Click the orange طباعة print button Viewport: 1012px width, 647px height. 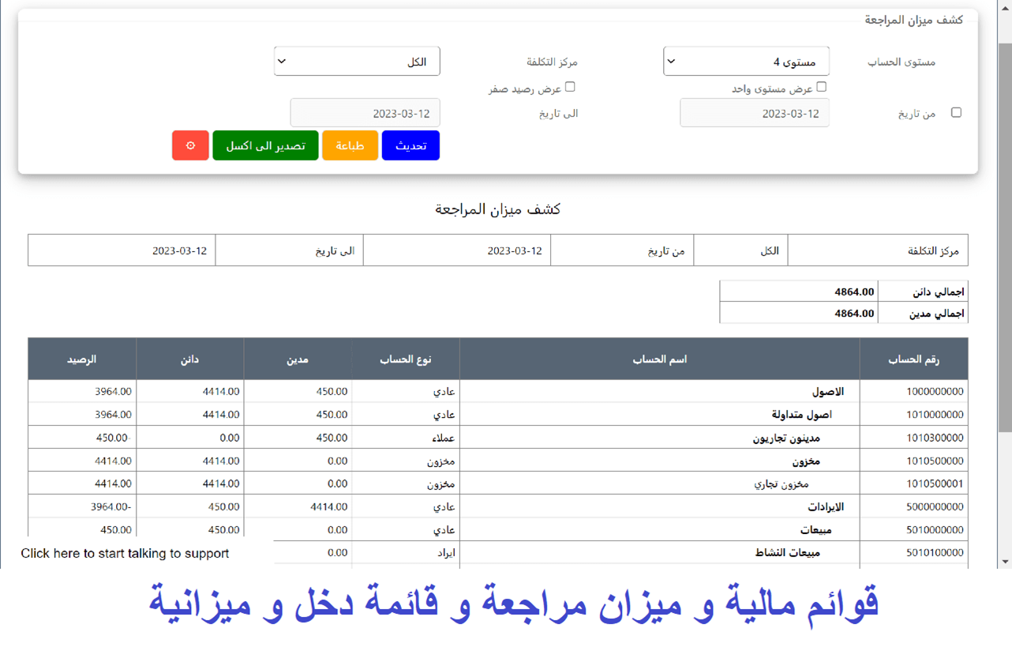(x=350, y=146)
